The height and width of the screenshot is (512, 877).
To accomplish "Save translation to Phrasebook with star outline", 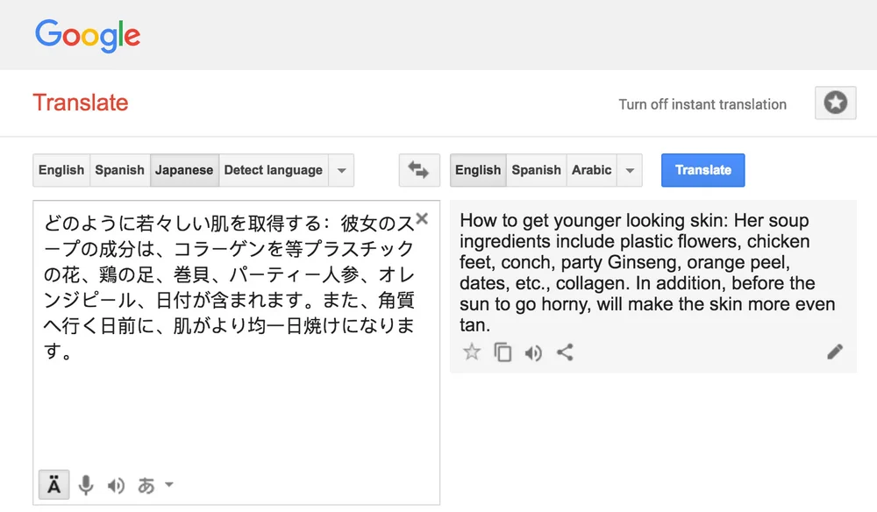I will (472, 352).
